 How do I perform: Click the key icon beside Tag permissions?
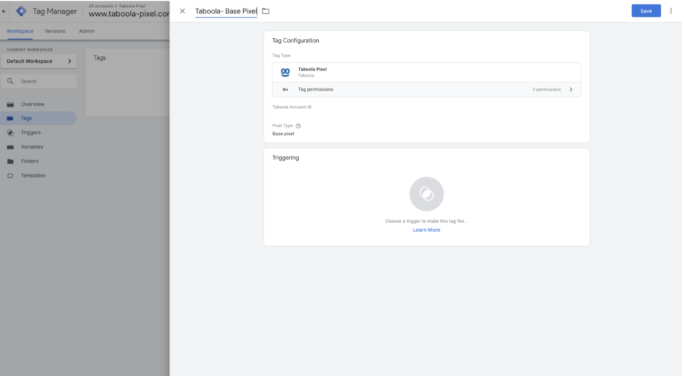[285, 90]
